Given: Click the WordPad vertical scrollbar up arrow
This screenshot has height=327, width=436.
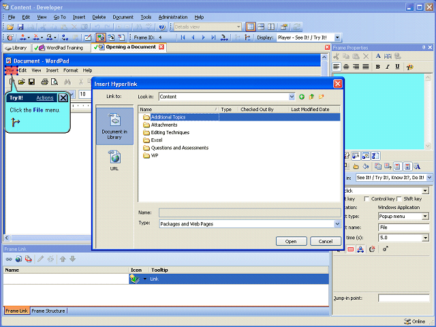Looking at the screenshot, I should [324, 57].
